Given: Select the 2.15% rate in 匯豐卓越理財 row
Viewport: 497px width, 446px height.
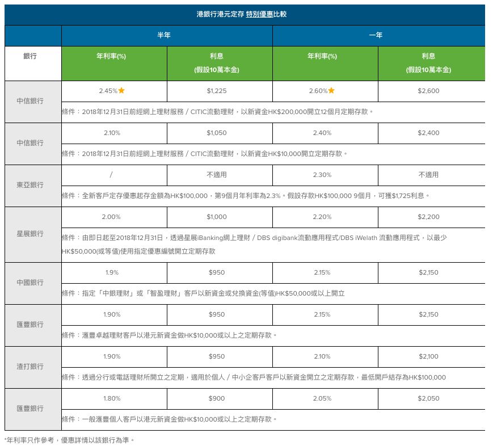Looking at the screenshot, I should [325, 315].
